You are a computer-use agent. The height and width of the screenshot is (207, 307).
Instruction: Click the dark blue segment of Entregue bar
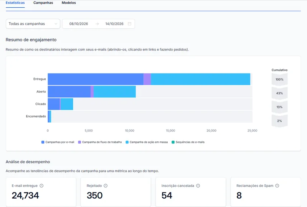[x=96, y=79]
